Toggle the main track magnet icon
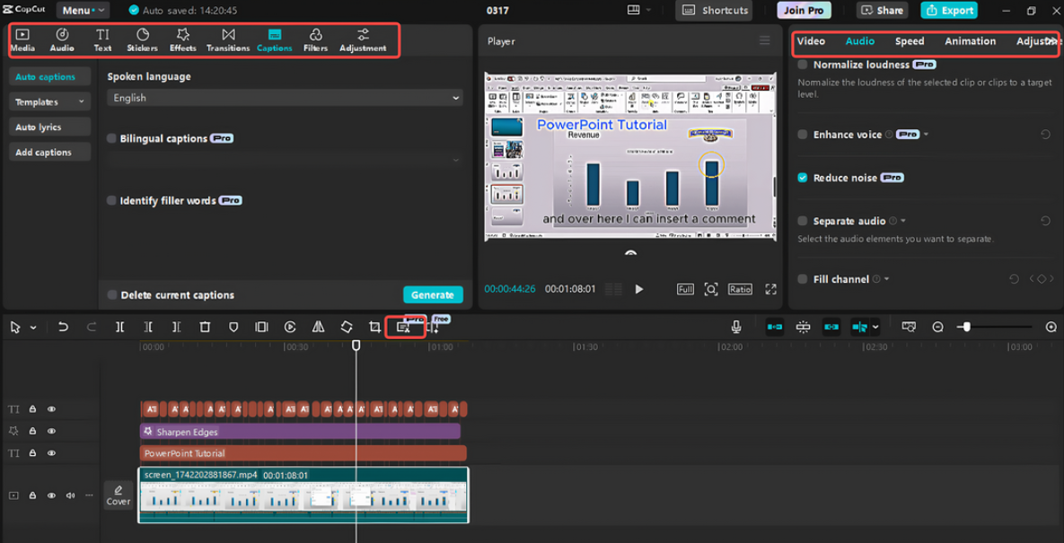Screen dimensions: 1064x543 774,328
